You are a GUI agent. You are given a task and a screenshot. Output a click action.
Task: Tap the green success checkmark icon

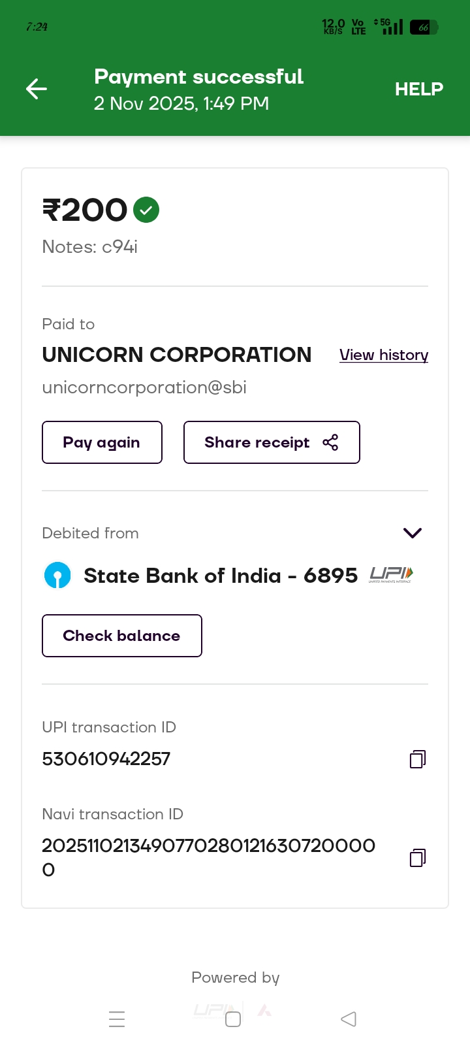coord(146,210)
